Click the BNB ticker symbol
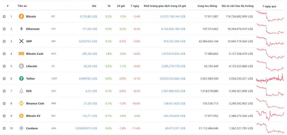 point(54,103)
